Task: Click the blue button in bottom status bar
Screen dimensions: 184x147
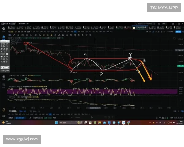Action: click(20, 118)
